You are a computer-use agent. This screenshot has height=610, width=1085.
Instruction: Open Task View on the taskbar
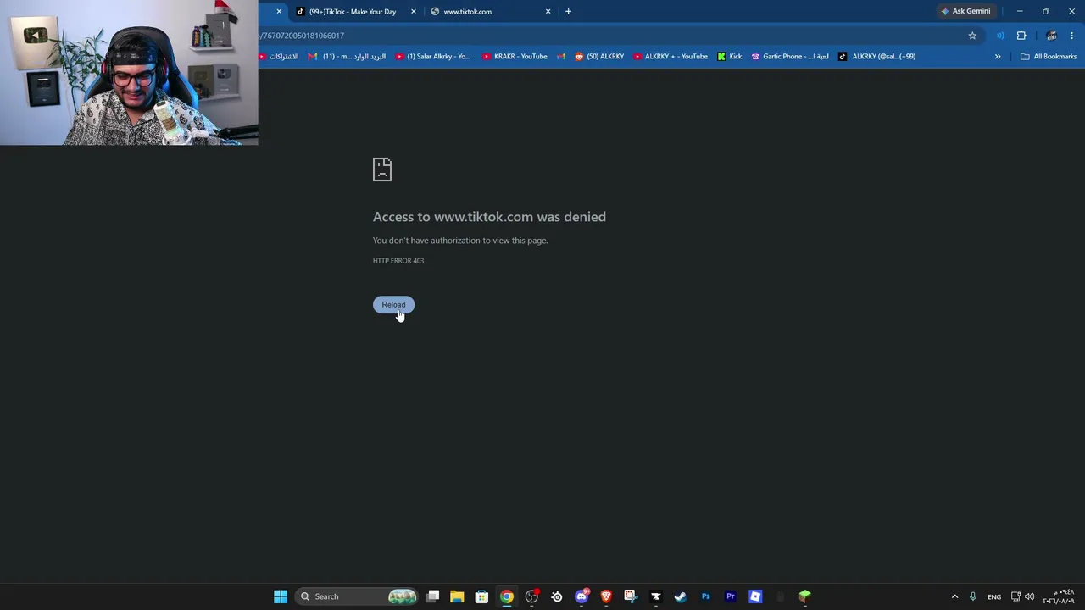432,596
